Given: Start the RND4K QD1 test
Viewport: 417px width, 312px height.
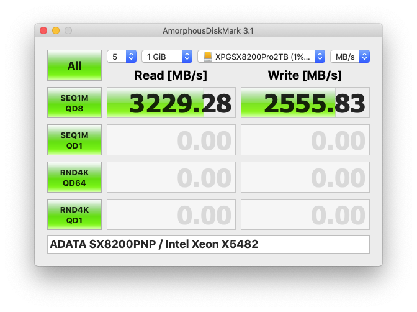Looking at the screenshot, I should [x=74, y=214].
